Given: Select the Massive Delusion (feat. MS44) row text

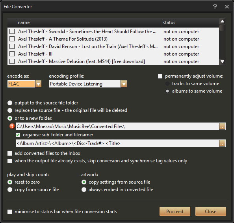Looking at the screenshot, I should tap(82, 61).
